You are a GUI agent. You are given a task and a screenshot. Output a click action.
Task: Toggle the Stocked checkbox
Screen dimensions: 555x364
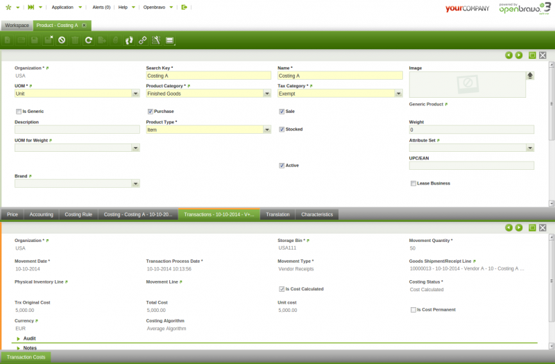pyautogui.click(x=282, y=130)
